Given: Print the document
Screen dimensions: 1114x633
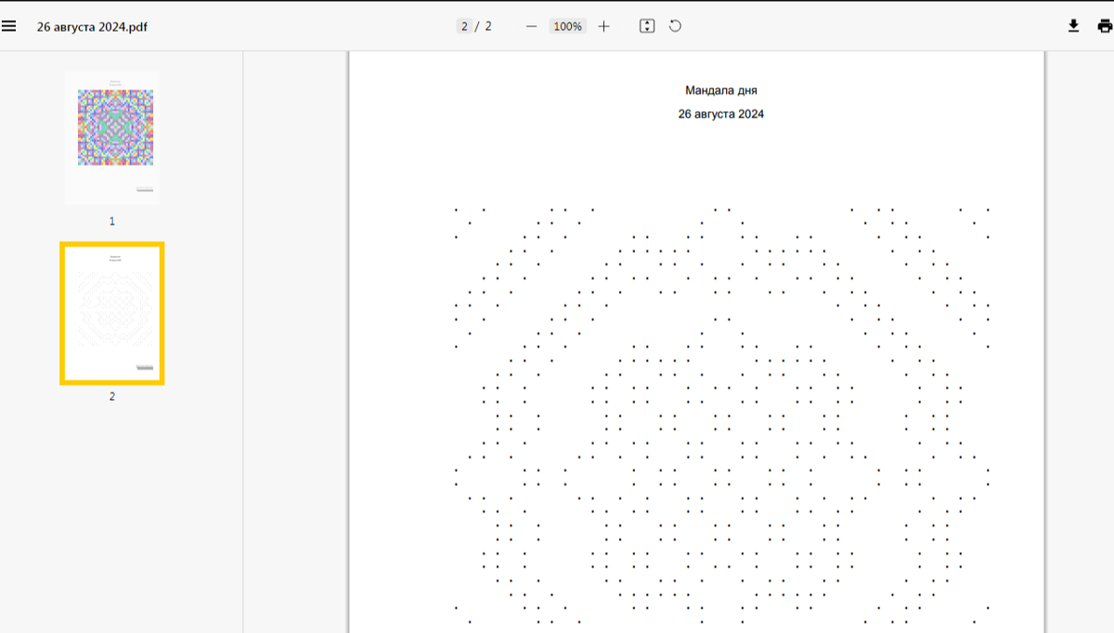Looking at the screenshot, I should pos(1104,26).
